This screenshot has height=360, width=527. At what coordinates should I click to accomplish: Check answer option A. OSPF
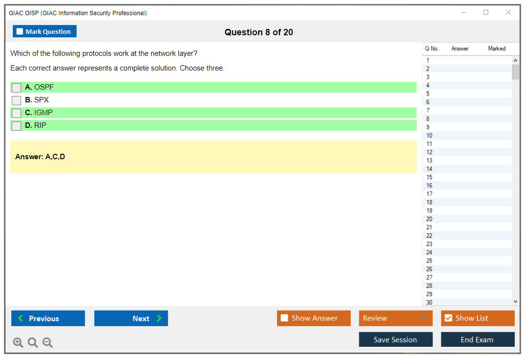coord(16,87)
